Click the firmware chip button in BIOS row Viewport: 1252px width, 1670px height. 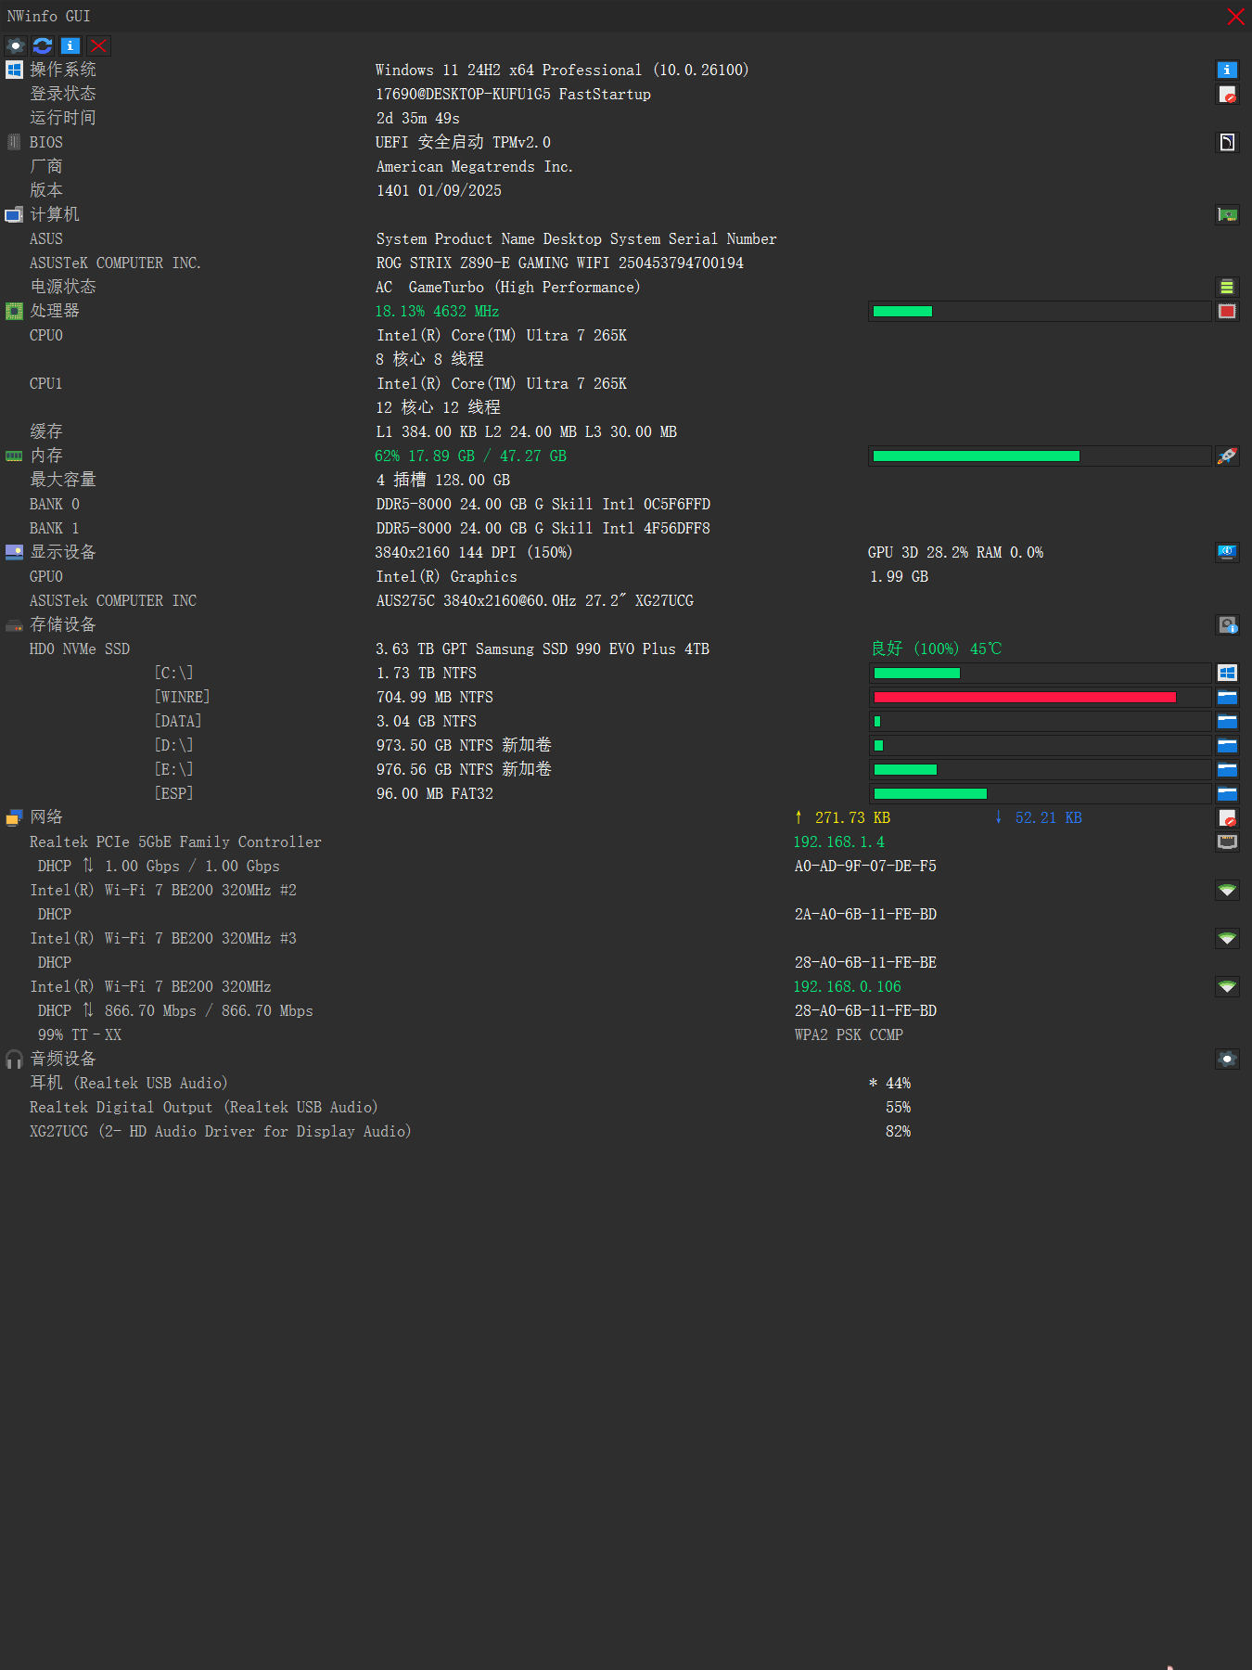[1227, 142]
